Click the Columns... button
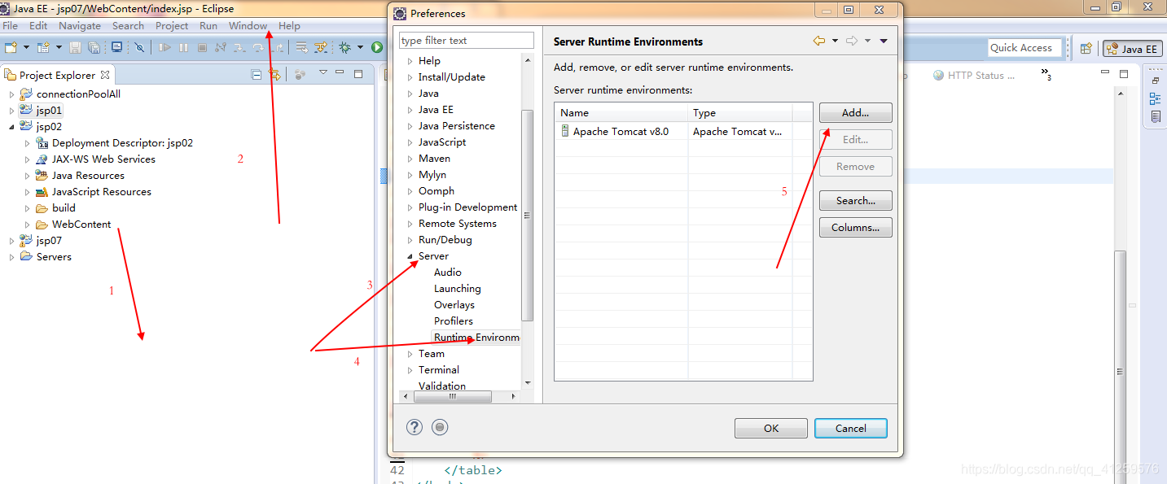Image resolution: width=1167 pixels, height=484 pixels. [x=855, y=227]
